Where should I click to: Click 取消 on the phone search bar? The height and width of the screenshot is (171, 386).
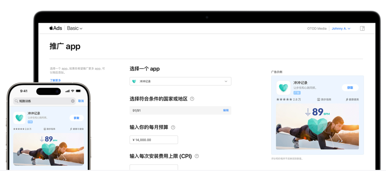pos(81,101)
